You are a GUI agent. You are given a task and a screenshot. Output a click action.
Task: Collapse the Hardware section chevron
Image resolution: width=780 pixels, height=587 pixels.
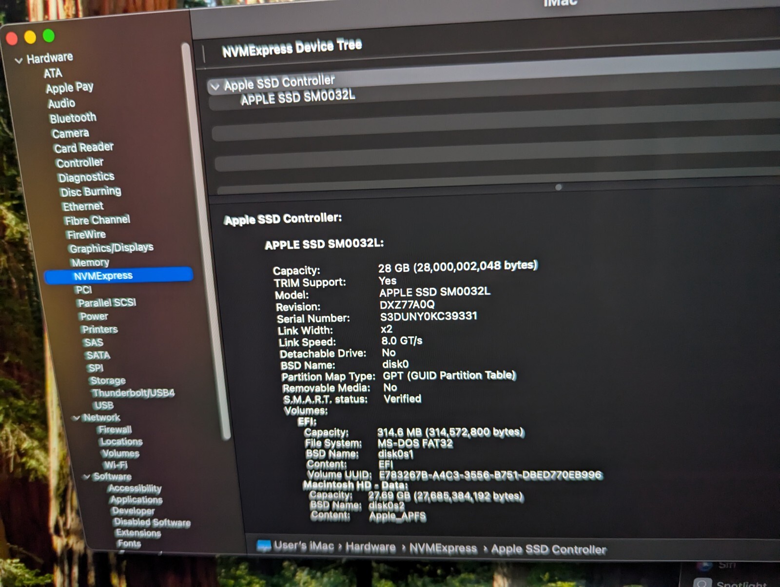point(19,61)
